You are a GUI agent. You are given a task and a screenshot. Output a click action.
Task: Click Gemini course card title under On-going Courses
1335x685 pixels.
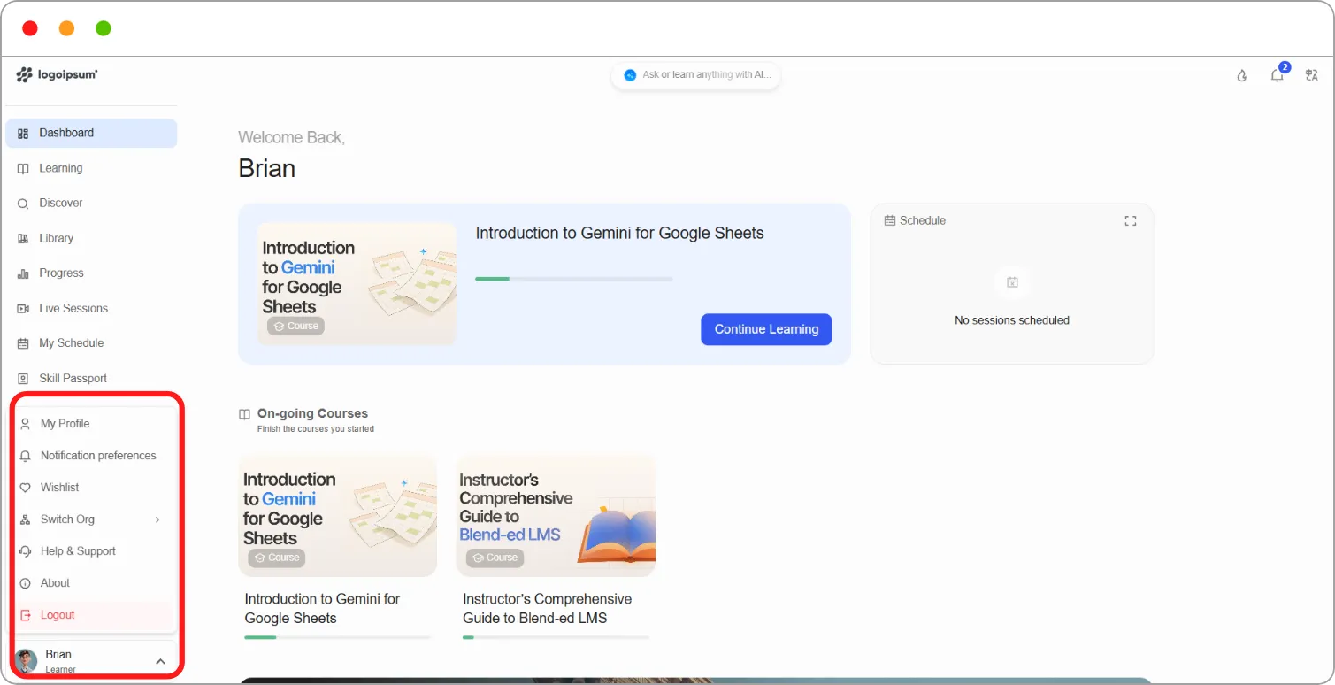pyautogui.click(x=322, y=609)
